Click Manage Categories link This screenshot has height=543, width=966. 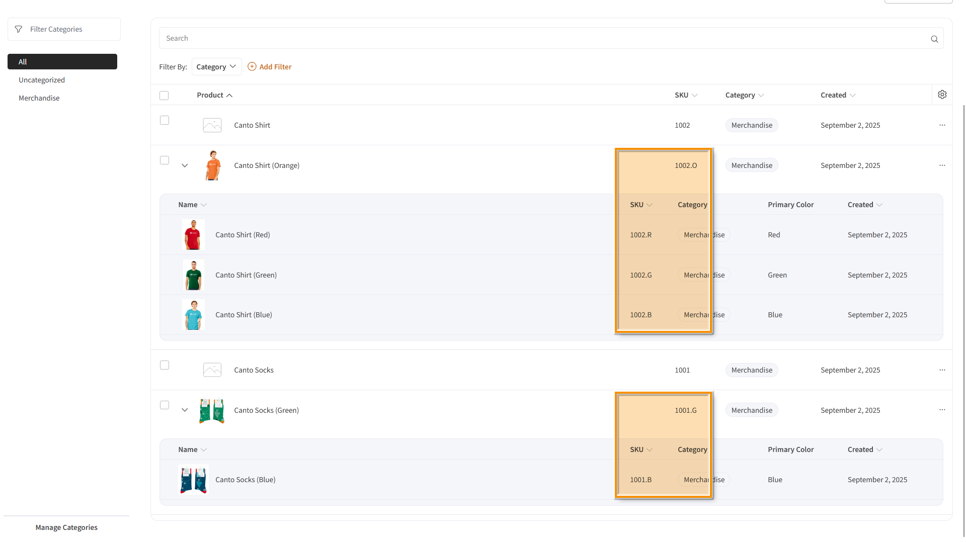(x=66, y=527)
